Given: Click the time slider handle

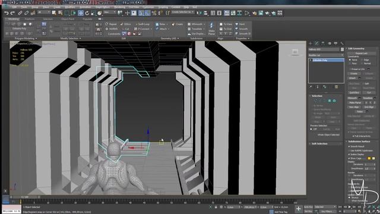Looking at the screenshot, I should (x=25, y=197).
